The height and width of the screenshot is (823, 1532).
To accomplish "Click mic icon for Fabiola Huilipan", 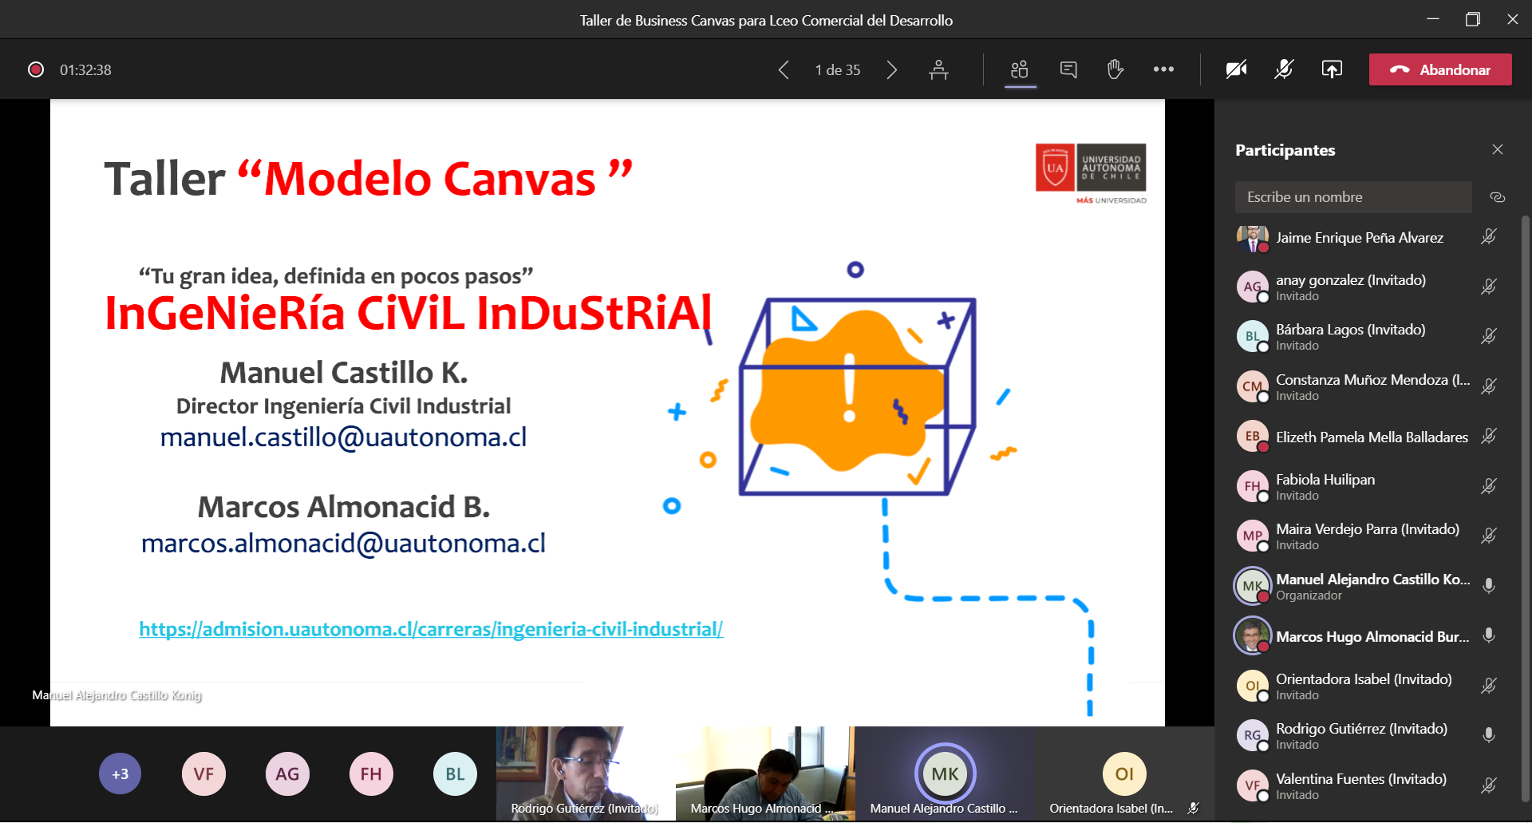I will point(1489,486).
